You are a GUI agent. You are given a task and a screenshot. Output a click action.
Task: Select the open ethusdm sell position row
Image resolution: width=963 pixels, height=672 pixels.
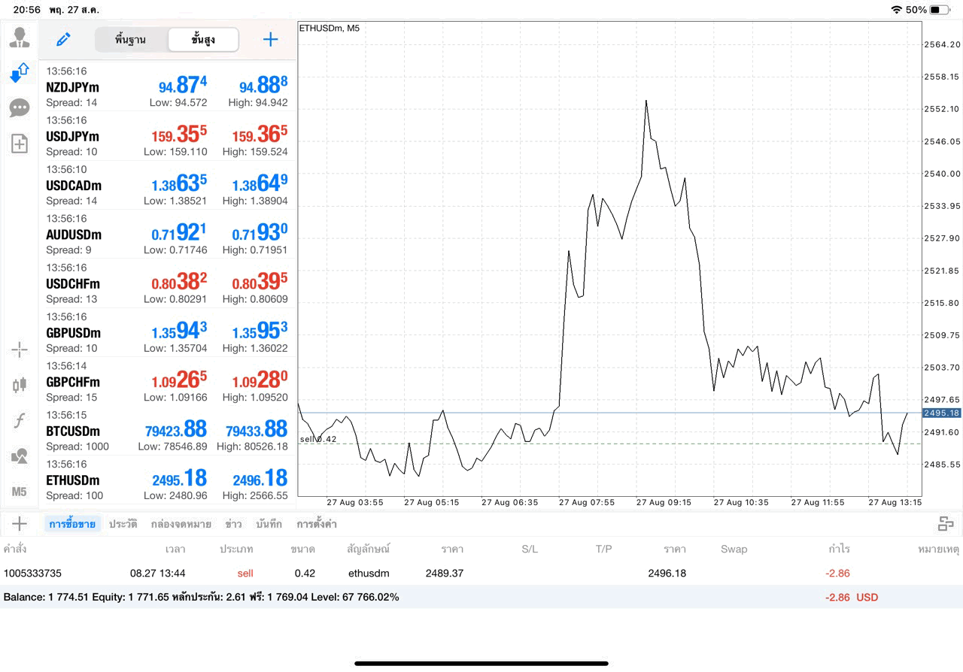[x=481, y=573]
